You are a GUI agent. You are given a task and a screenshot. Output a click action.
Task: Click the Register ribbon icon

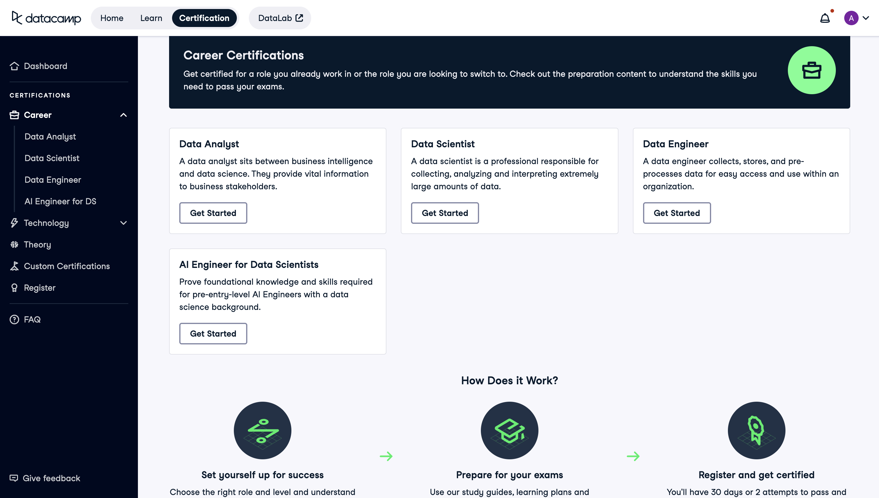click(14, 288)
